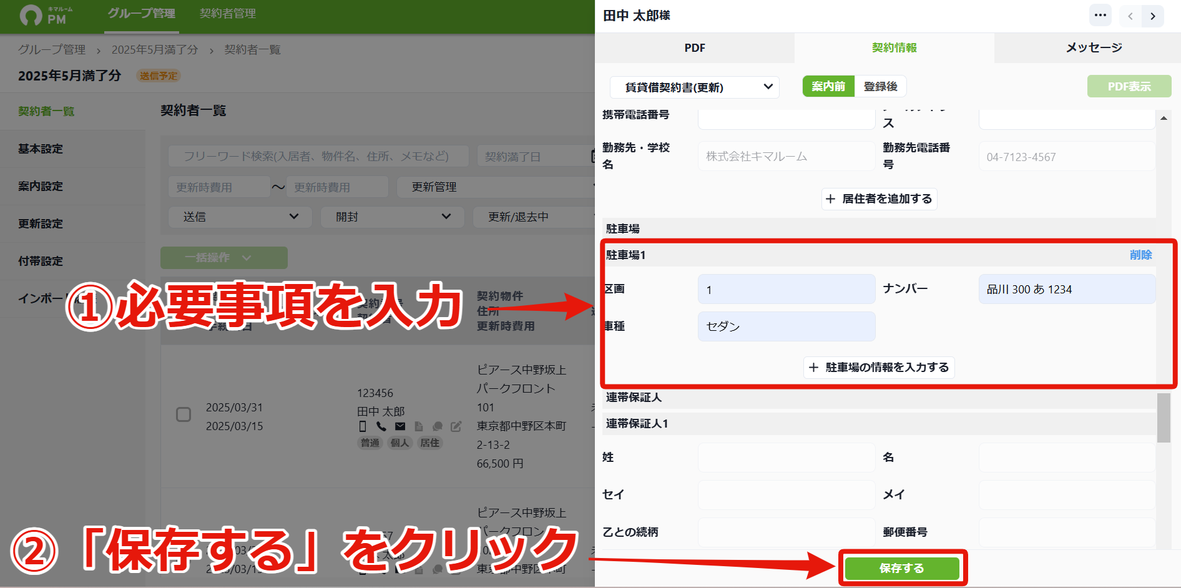Select the 登録後 toggle option
Viewport: 1181px width, 588px height.
pyautogui.click(x=880, y=86)
